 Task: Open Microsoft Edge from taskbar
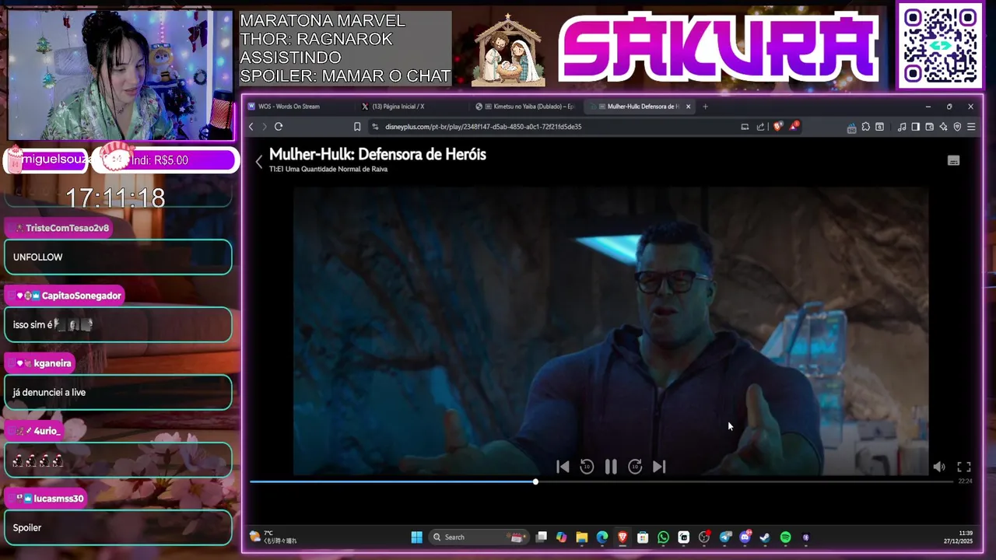pos(602,537)
